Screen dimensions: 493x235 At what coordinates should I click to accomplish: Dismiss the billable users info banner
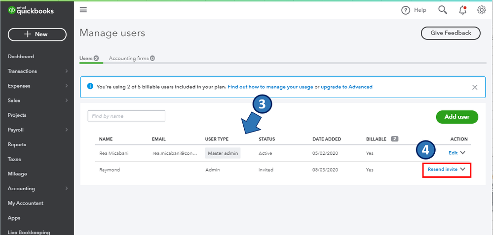[475, 87]
